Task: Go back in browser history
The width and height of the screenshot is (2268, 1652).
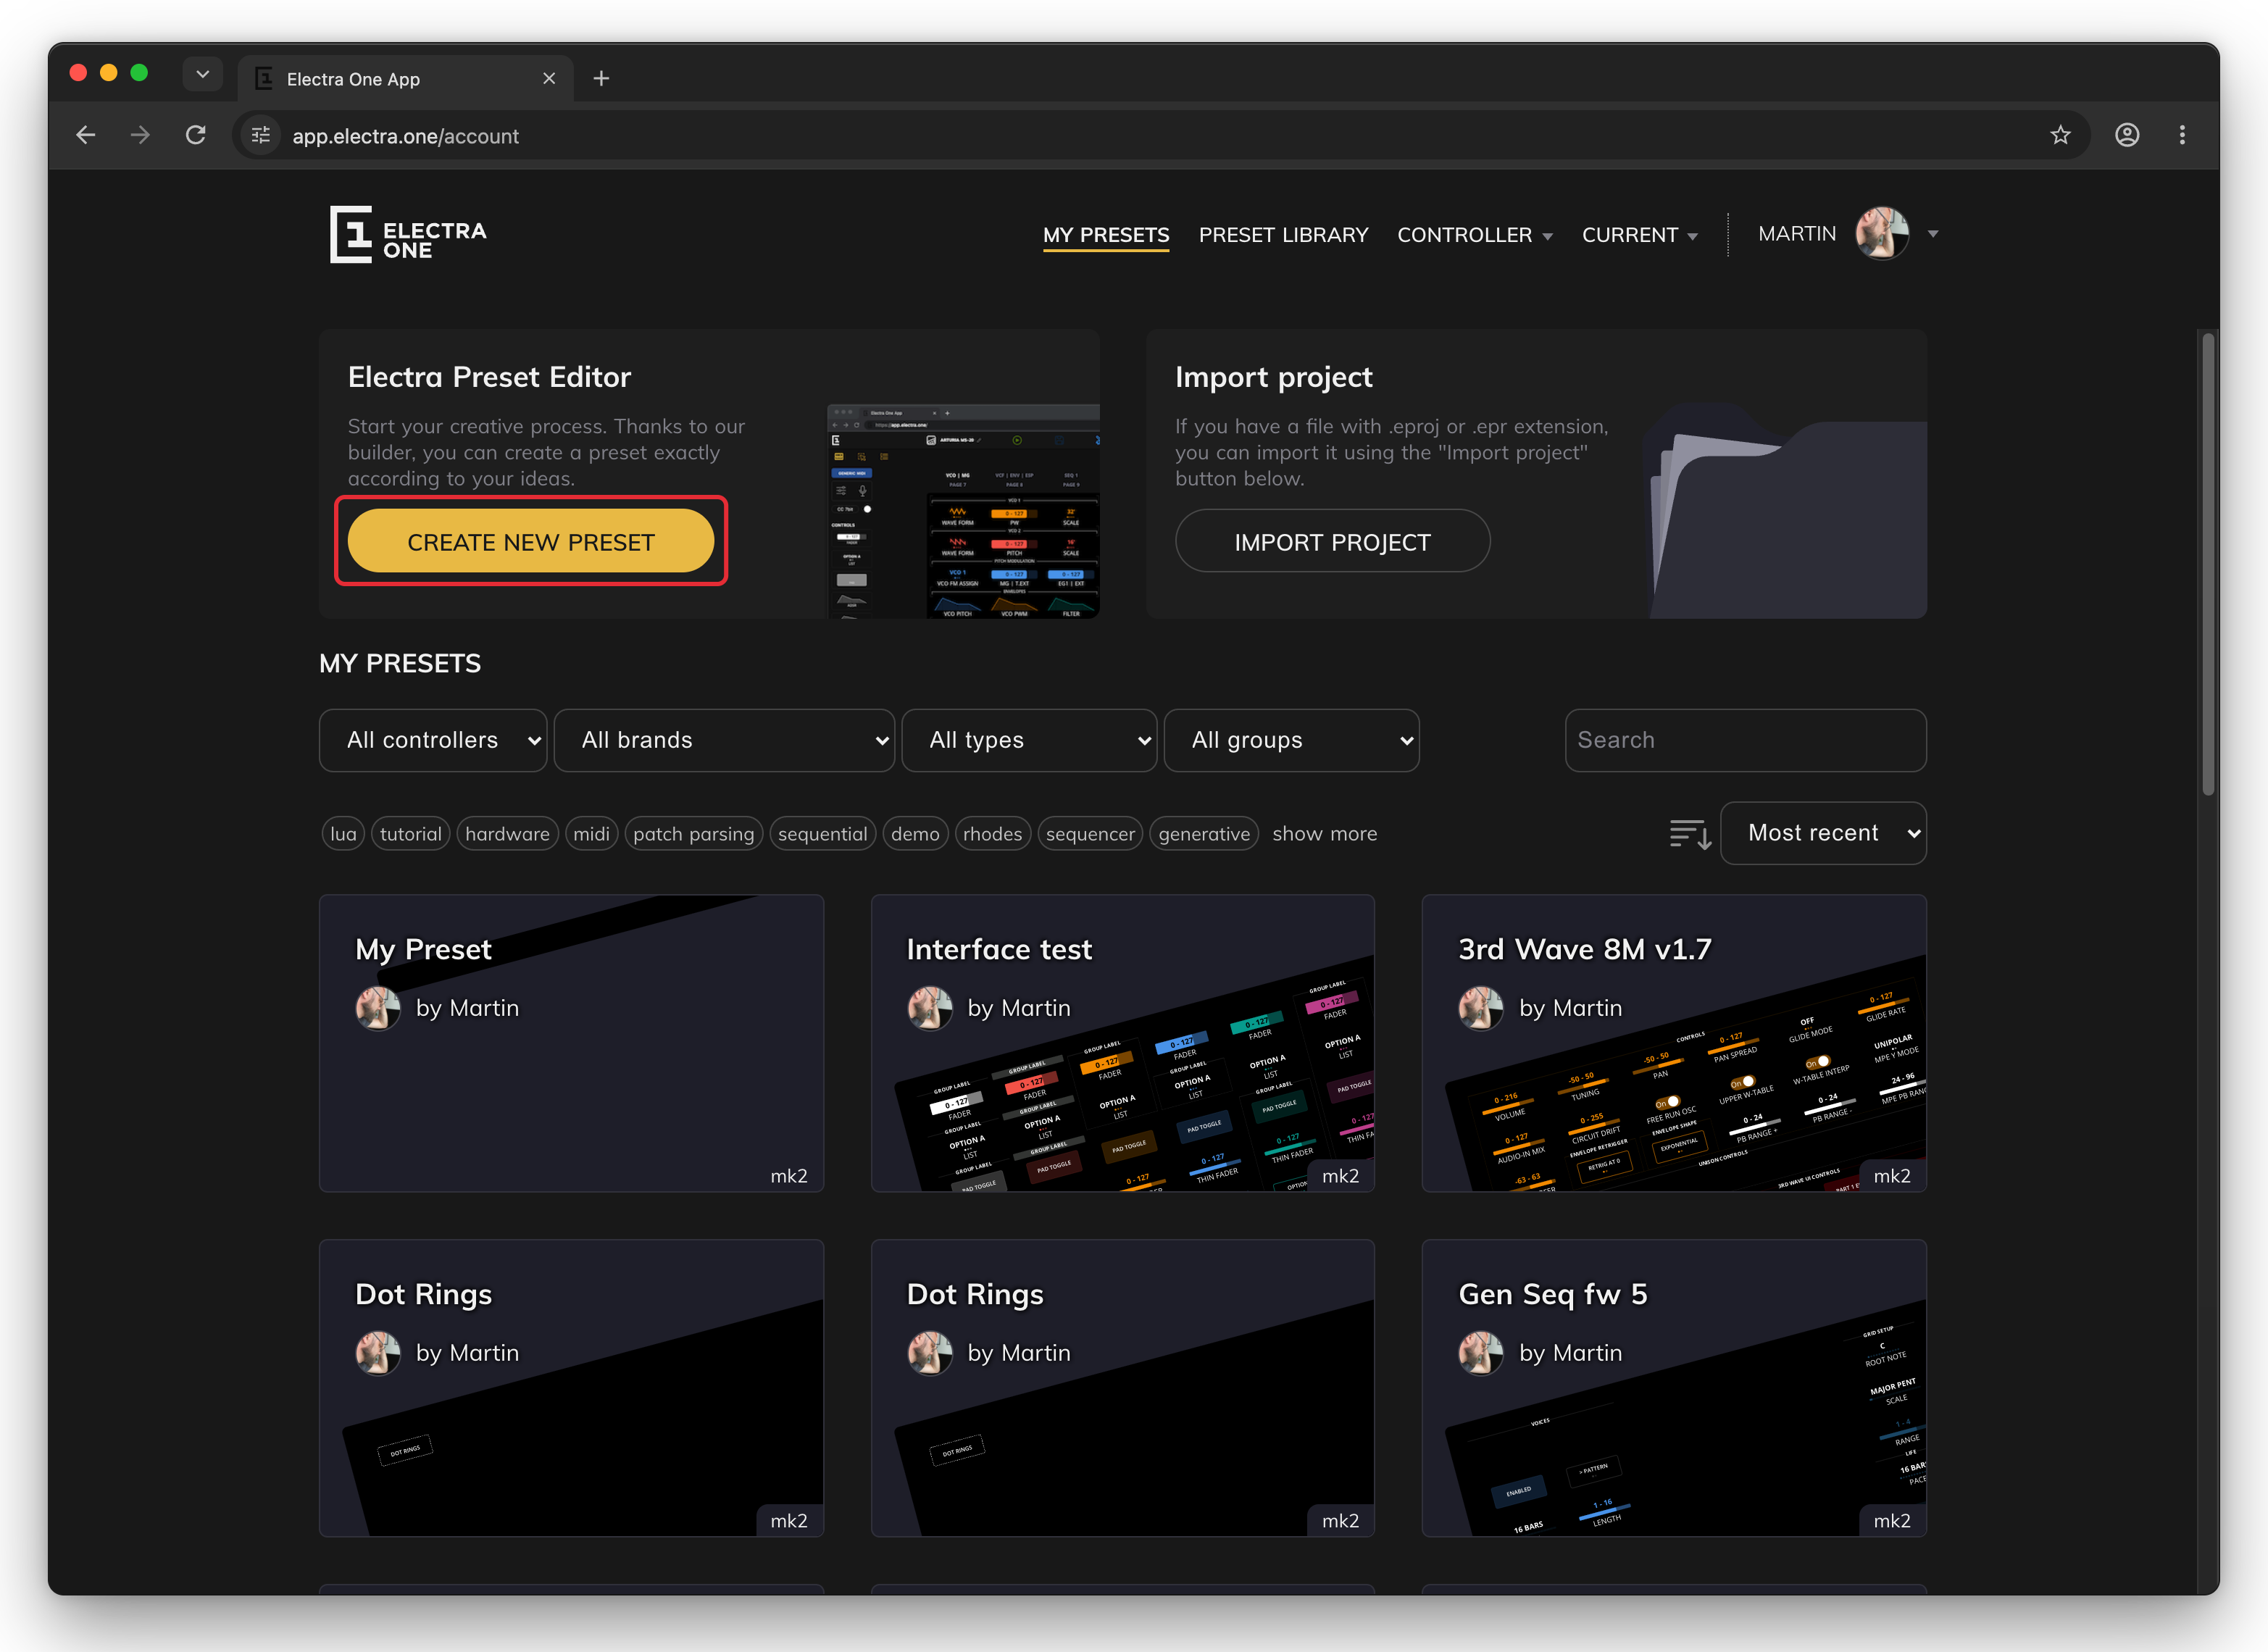Action: pos(86,135)
